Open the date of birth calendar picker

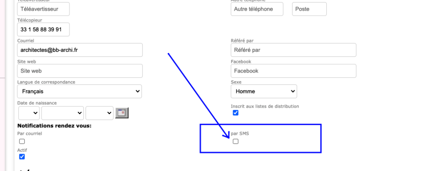click(x=122, y=113)
